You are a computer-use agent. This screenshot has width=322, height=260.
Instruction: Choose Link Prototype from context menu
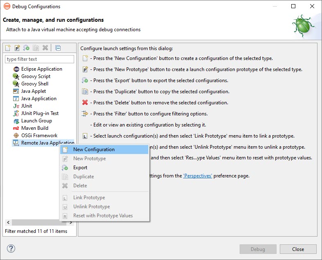coord(104,198)
